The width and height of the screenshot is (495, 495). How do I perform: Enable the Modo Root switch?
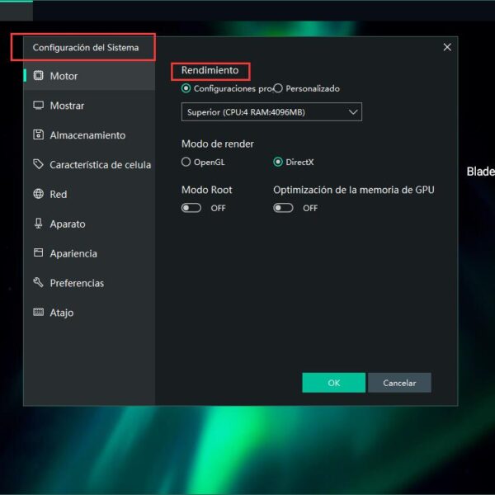coord(191,208)
